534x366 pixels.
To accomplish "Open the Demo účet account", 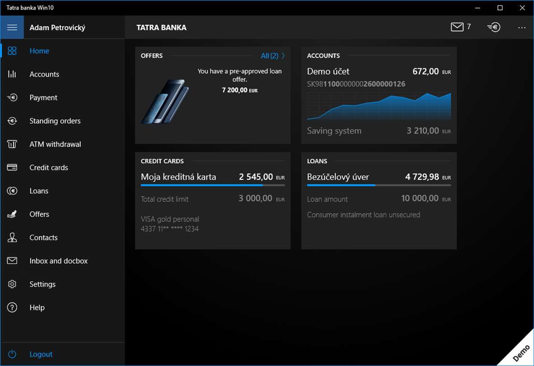I will point(328,71).
